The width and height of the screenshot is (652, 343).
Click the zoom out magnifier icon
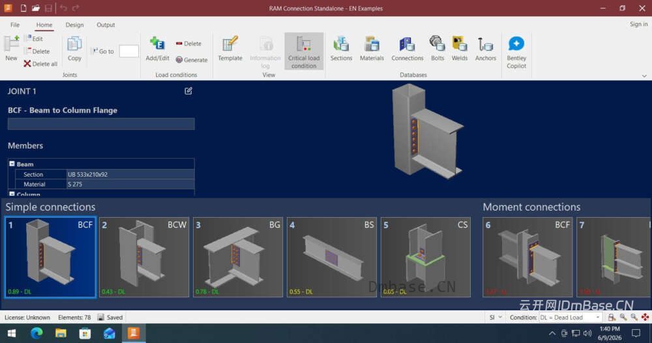(634, 317)
